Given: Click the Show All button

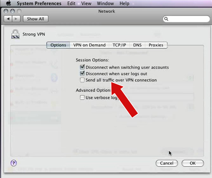Looking at the screenshot, I should coord(36,19).
